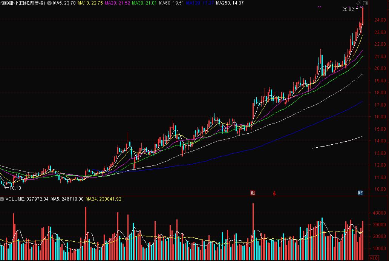389x261 pixels.
Task: Click the 12.00 price axis label
Action: [380, 165]
